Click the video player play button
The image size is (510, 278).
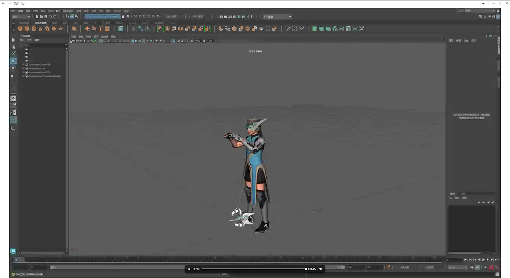(x=189, y=269)
